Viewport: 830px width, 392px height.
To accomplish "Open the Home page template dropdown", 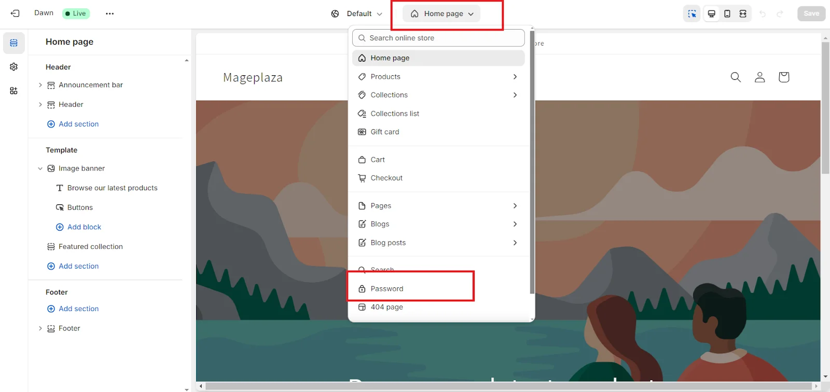I will coord(442,14).
